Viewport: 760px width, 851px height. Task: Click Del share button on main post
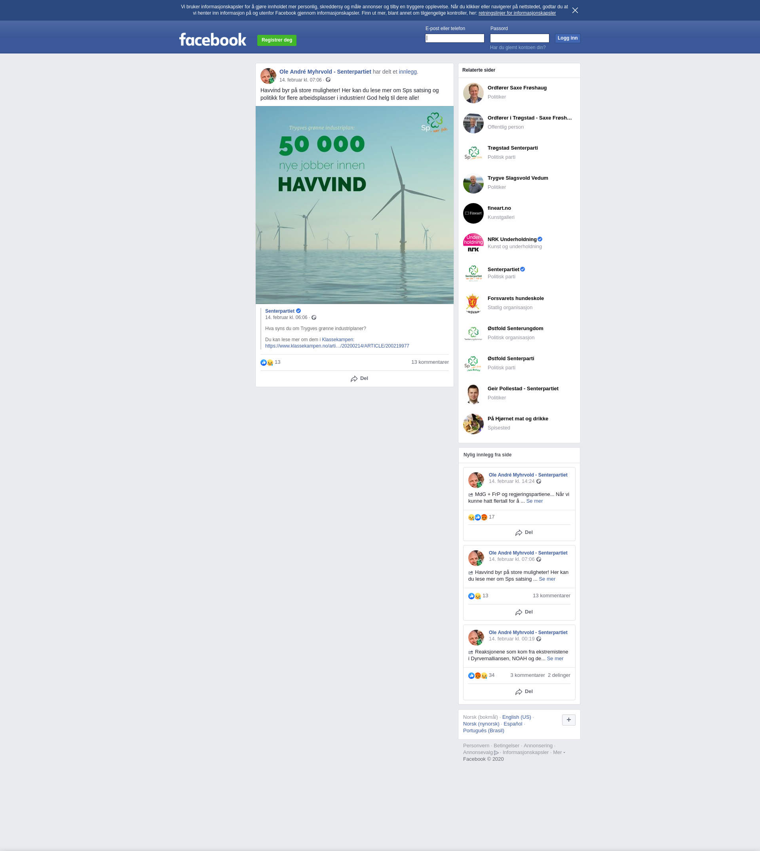[x=359, y=378]
